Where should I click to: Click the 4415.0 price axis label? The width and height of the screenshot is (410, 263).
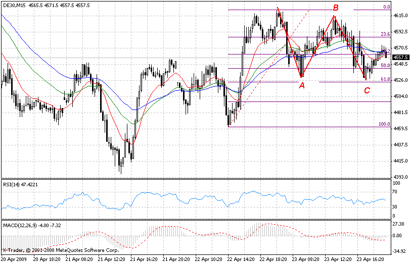coord(400,161)
